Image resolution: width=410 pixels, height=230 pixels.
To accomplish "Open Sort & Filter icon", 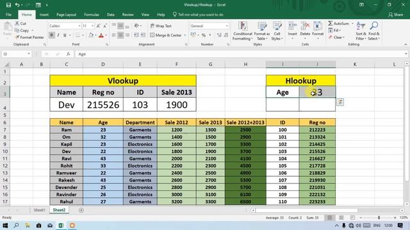I will (361, 26).
